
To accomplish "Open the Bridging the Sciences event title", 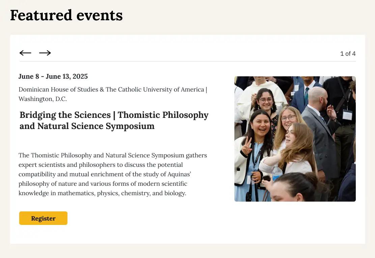I will click(114, 120).
